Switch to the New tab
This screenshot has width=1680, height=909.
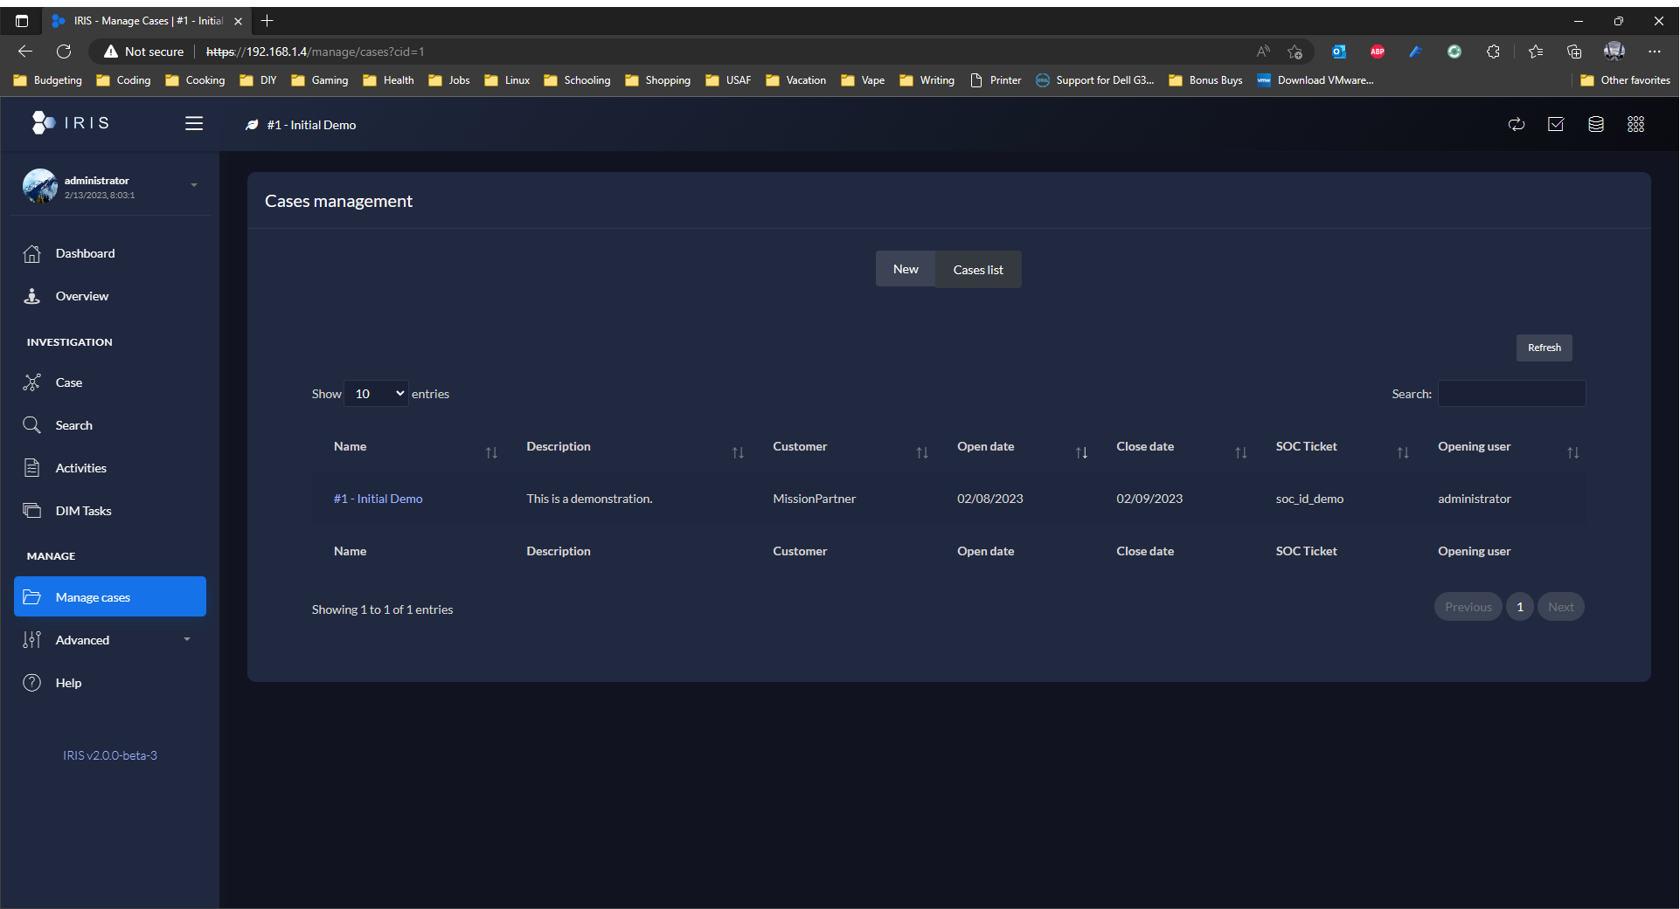(x=906, y=269)
